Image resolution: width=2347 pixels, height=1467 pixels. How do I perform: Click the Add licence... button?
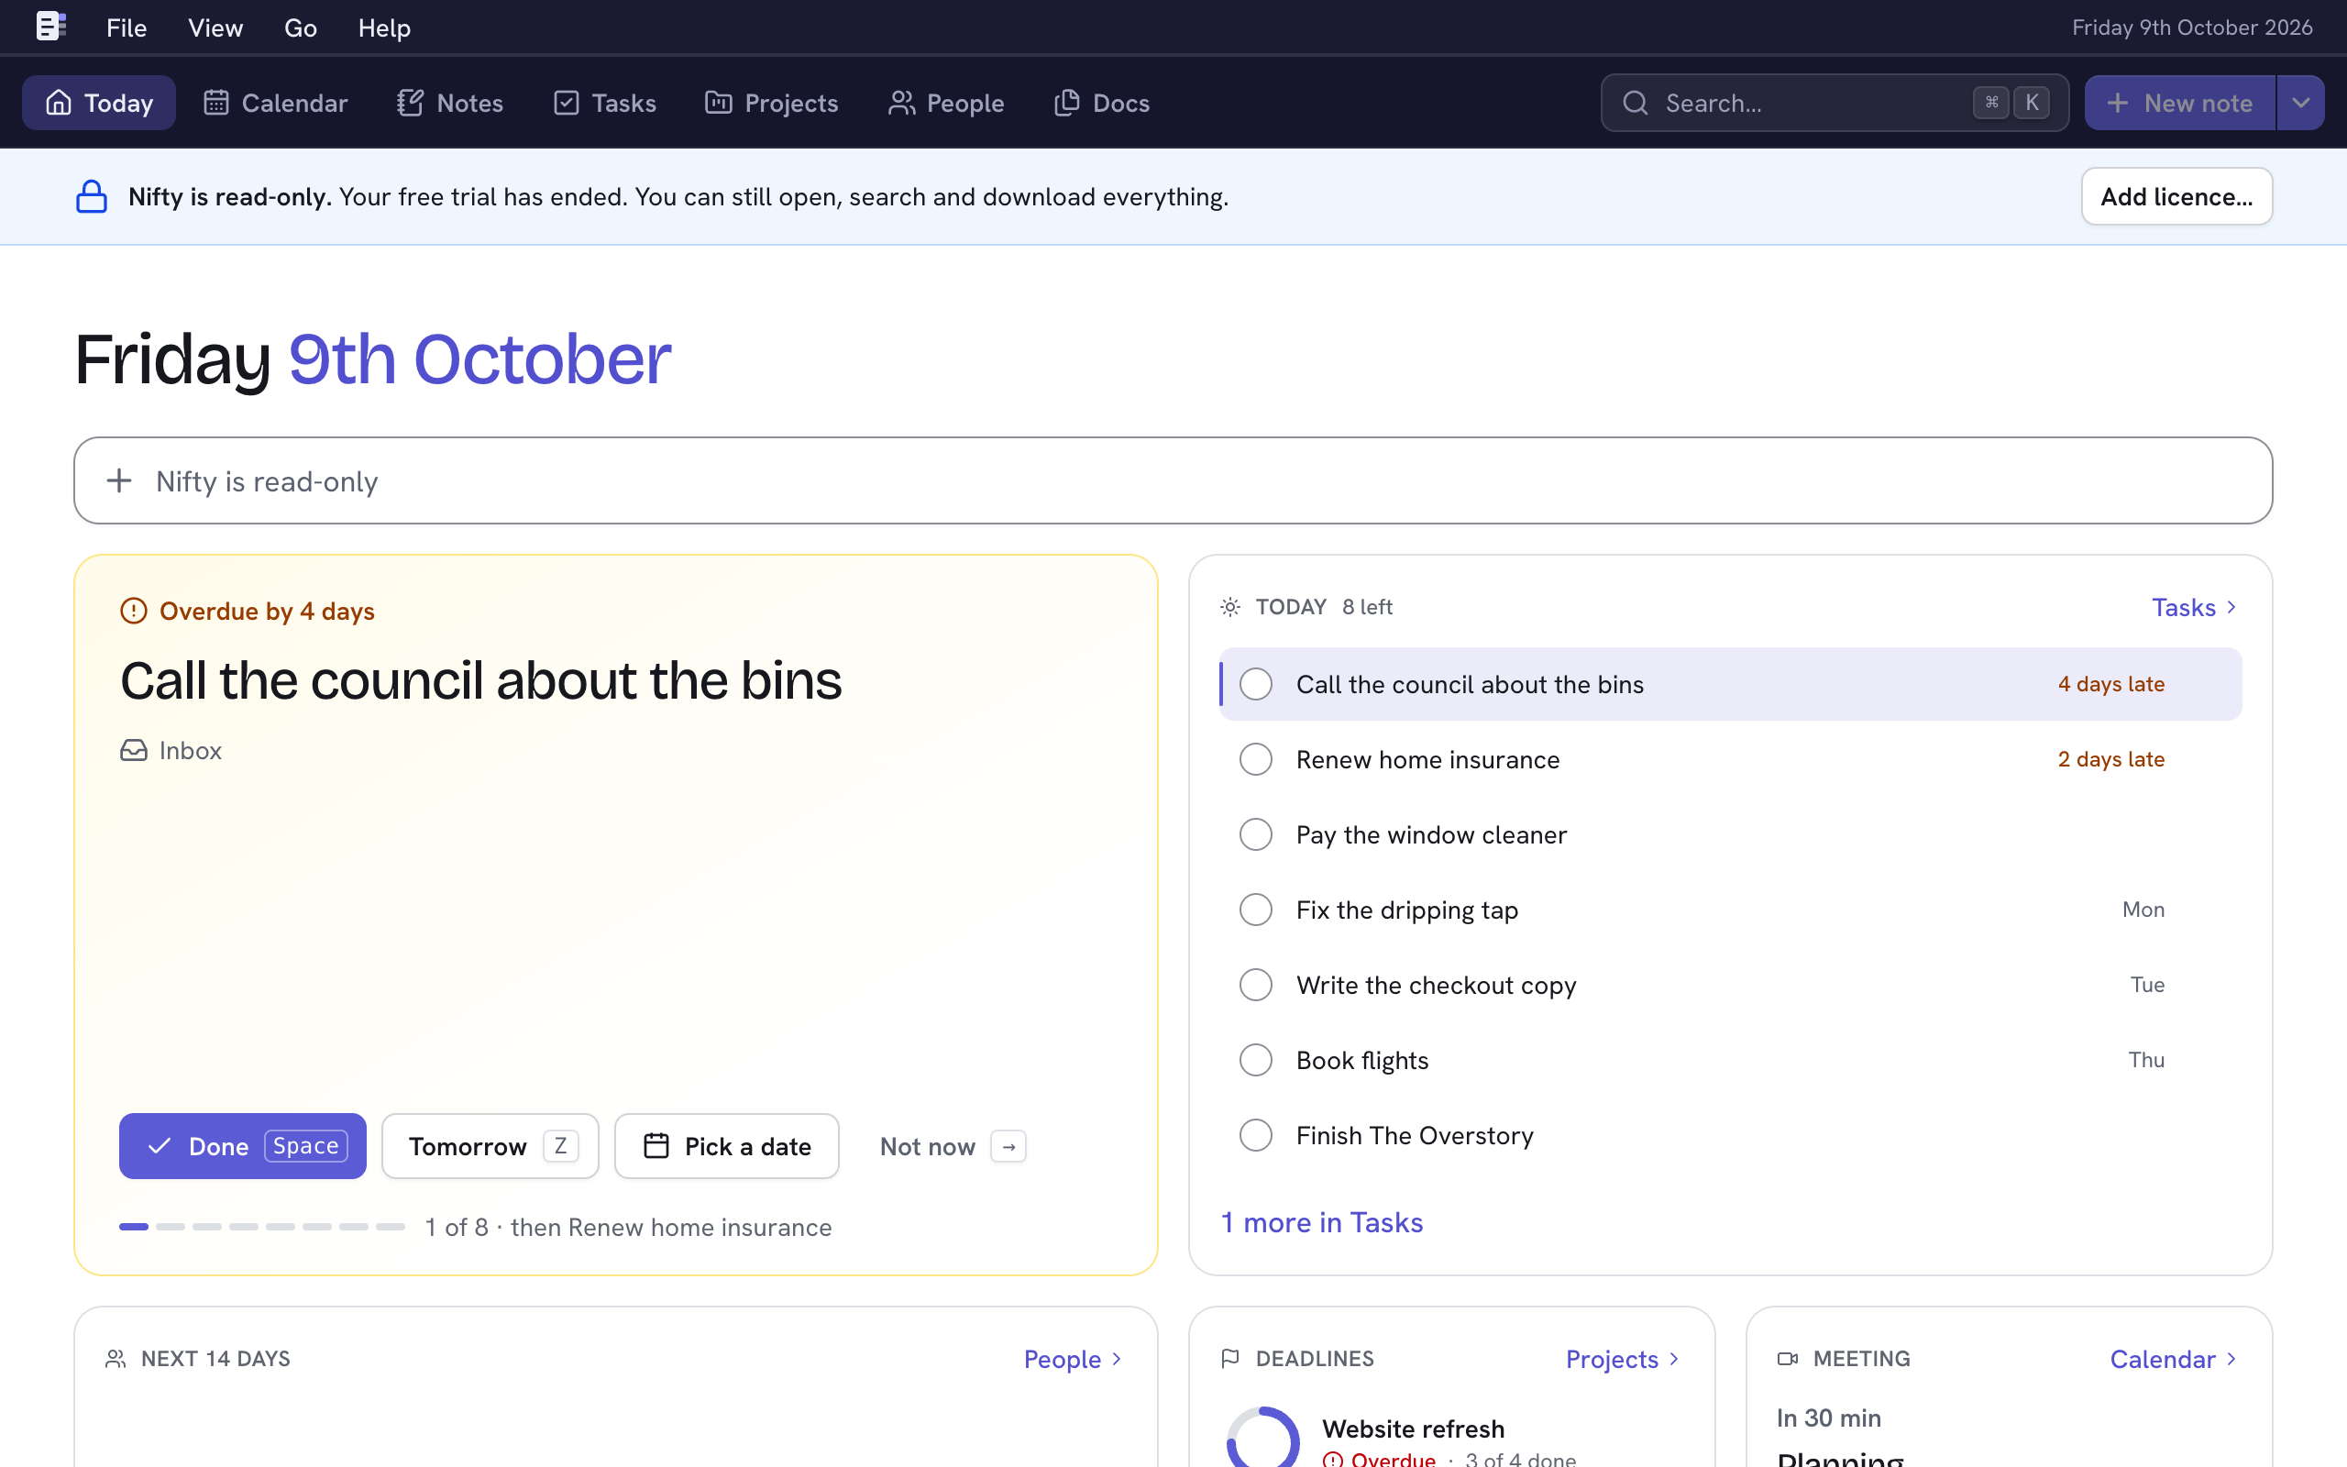point(2176,196)
